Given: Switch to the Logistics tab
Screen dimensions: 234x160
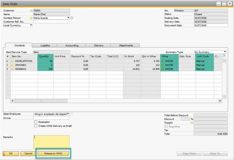Looking at the screenshot, I should click(45, 45).
